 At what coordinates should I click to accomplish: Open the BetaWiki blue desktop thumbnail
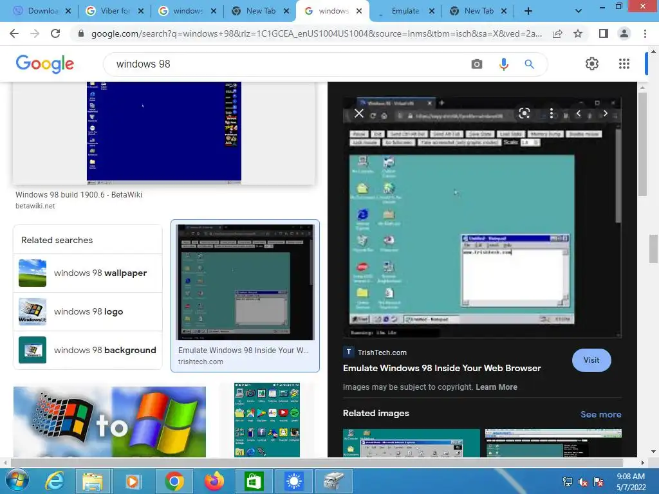point(164,133)
